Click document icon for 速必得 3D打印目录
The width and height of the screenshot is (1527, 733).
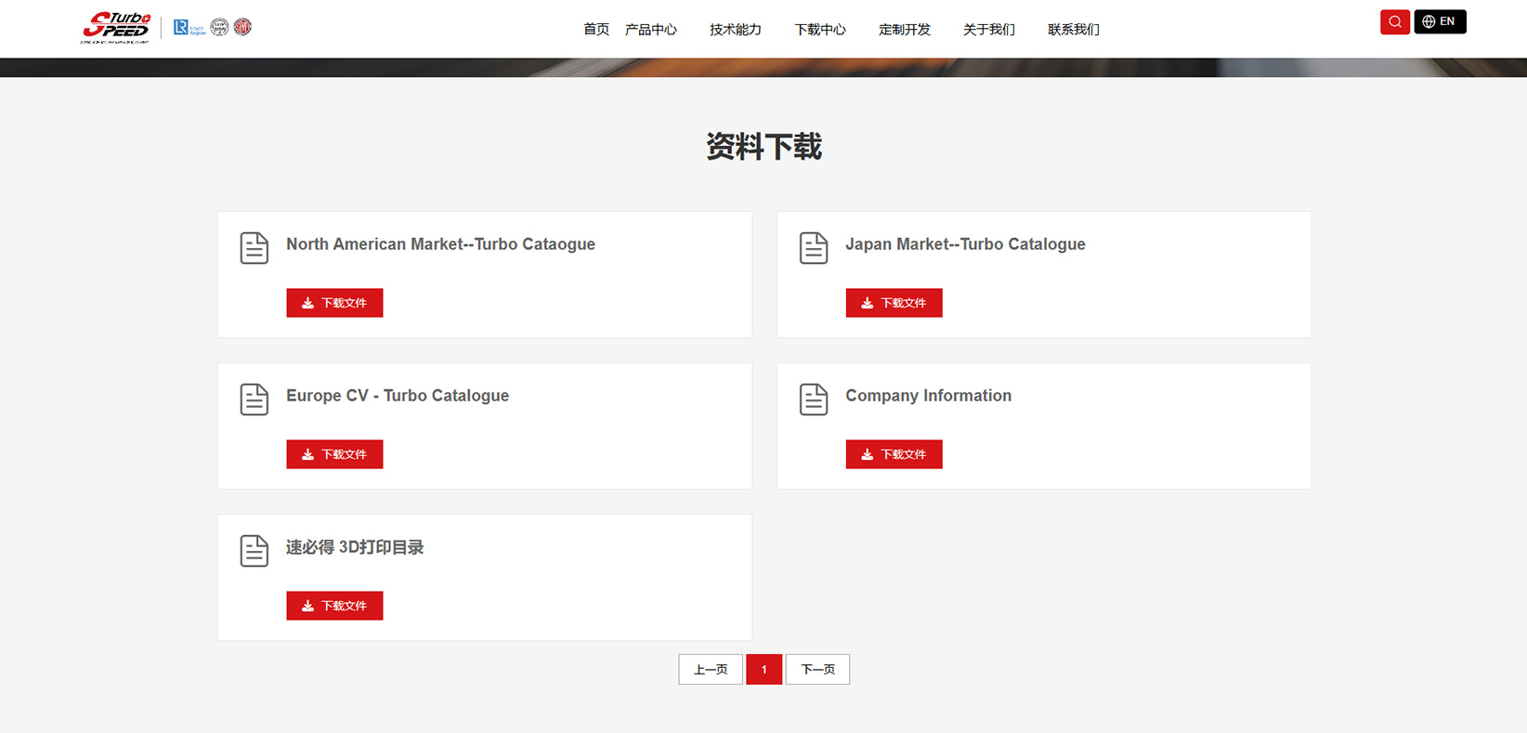click(254, 551)
